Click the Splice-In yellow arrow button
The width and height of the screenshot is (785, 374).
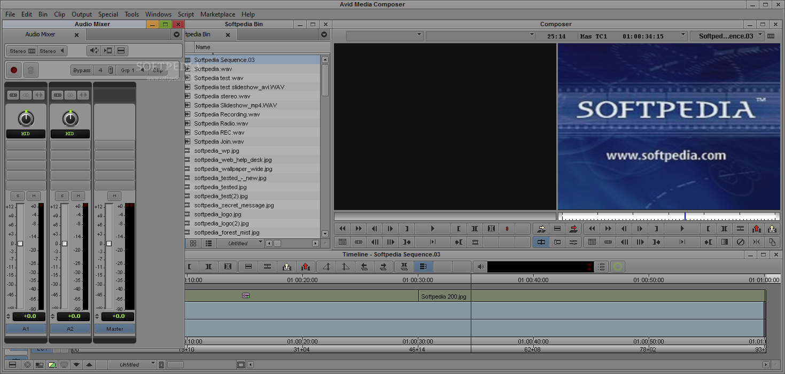(541, 229)
